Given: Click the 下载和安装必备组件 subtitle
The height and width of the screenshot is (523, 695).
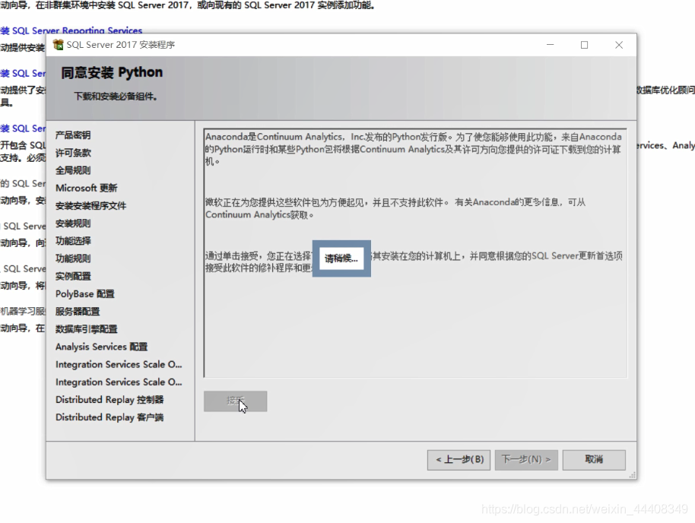Looking at the screenshot, I should point(116,97).
